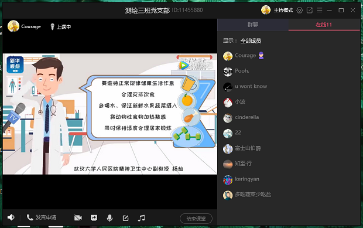
Task: Click the music note icon
Action: pos(141,218)
